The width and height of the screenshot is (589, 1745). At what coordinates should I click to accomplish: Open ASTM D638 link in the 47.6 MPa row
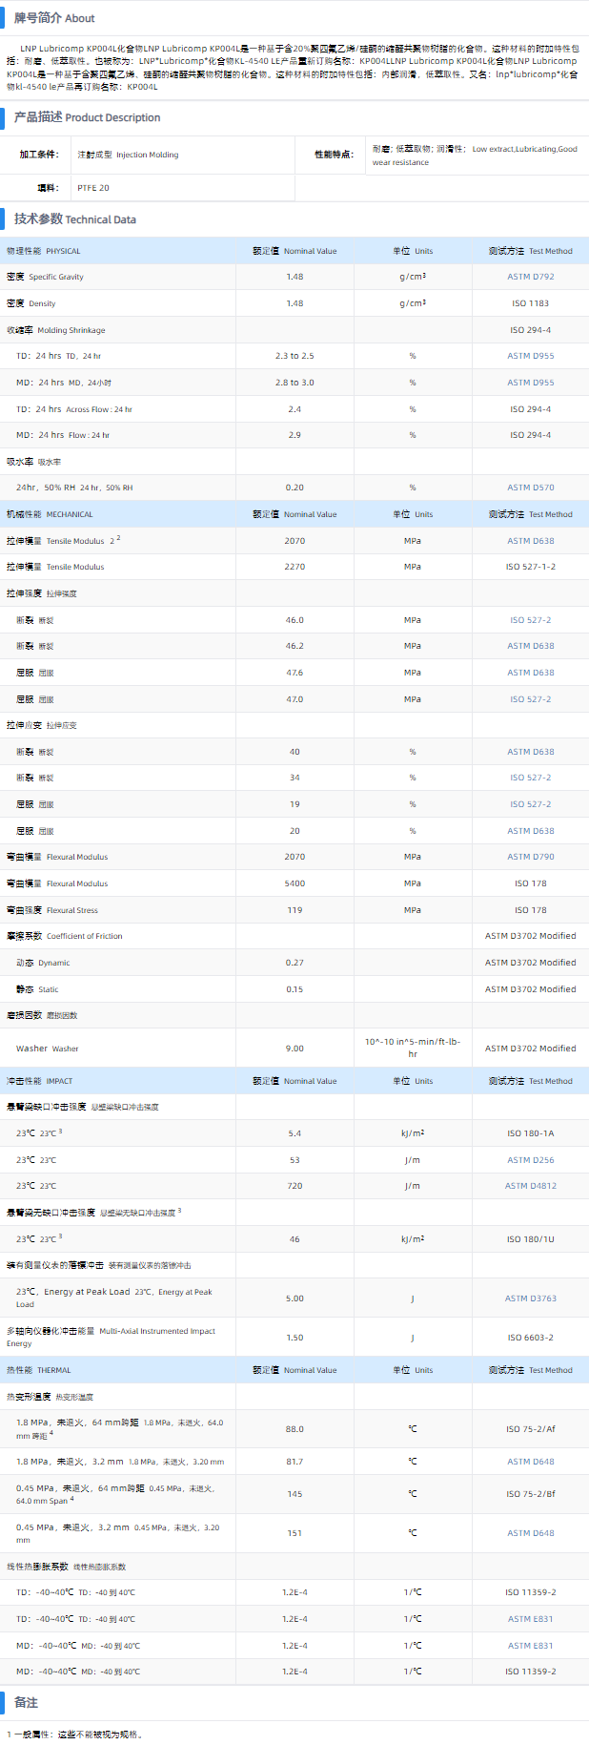[x=530, y=673]
